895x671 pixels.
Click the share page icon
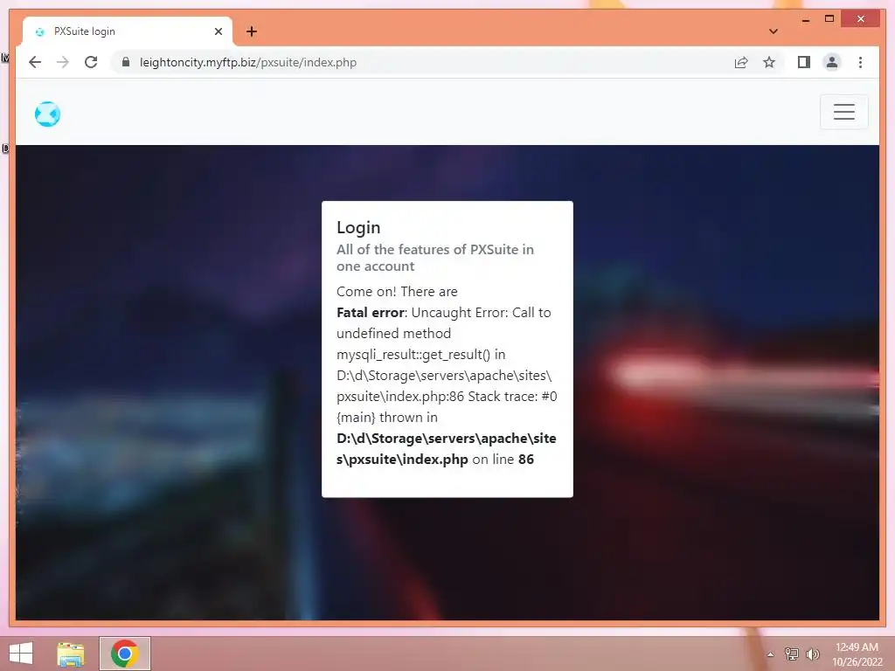pos(741,62)
